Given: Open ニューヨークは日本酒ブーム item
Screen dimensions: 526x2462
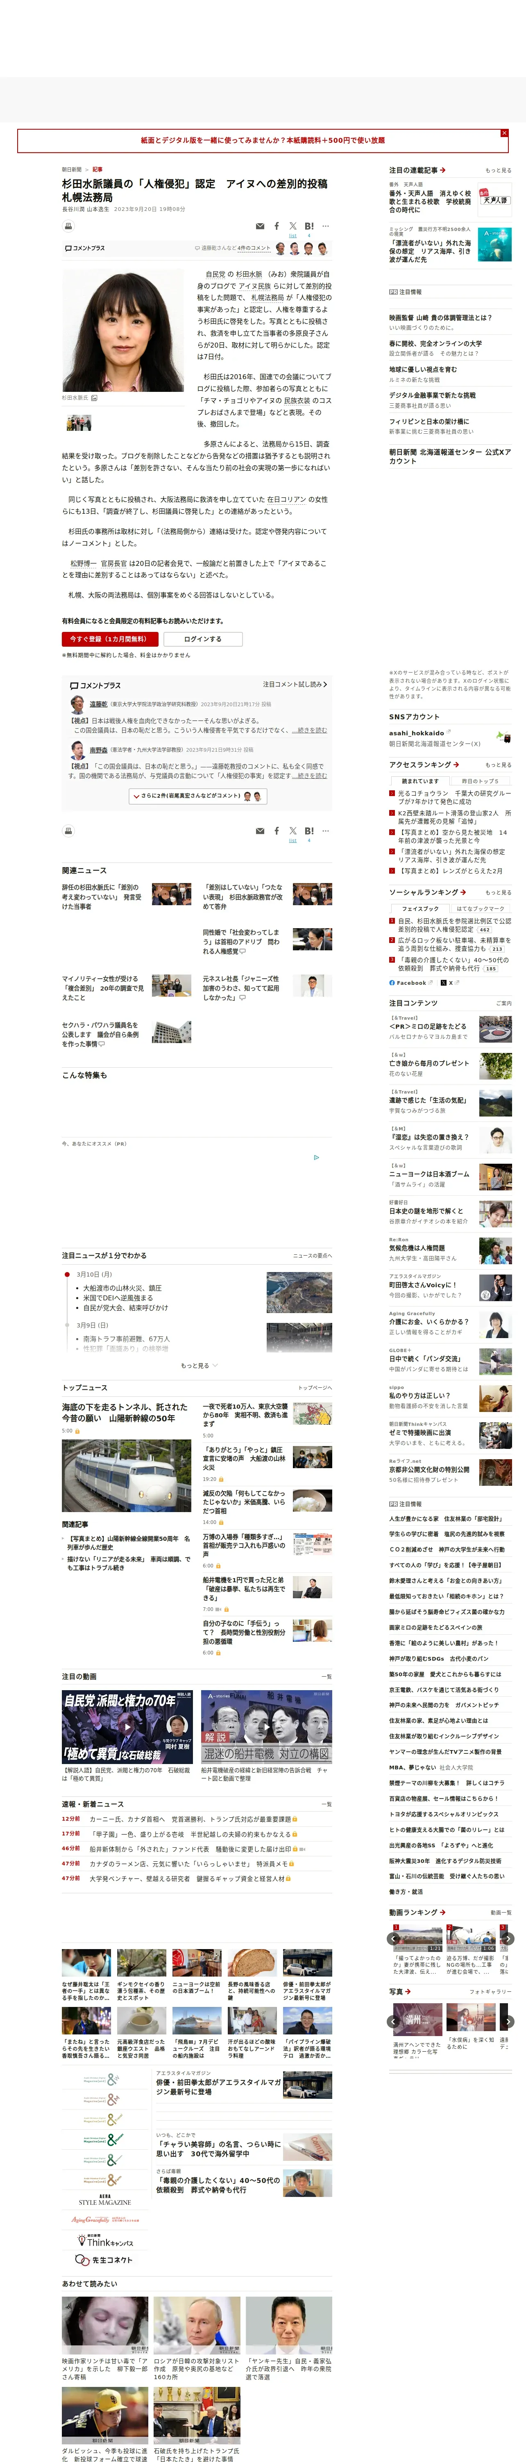Looking at the screenshot, I should [x=429, y=1174].
